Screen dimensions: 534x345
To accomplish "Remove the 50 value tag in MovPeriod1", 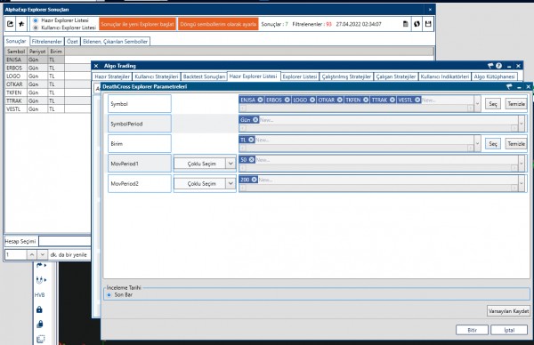I will [x=251, y=159].
